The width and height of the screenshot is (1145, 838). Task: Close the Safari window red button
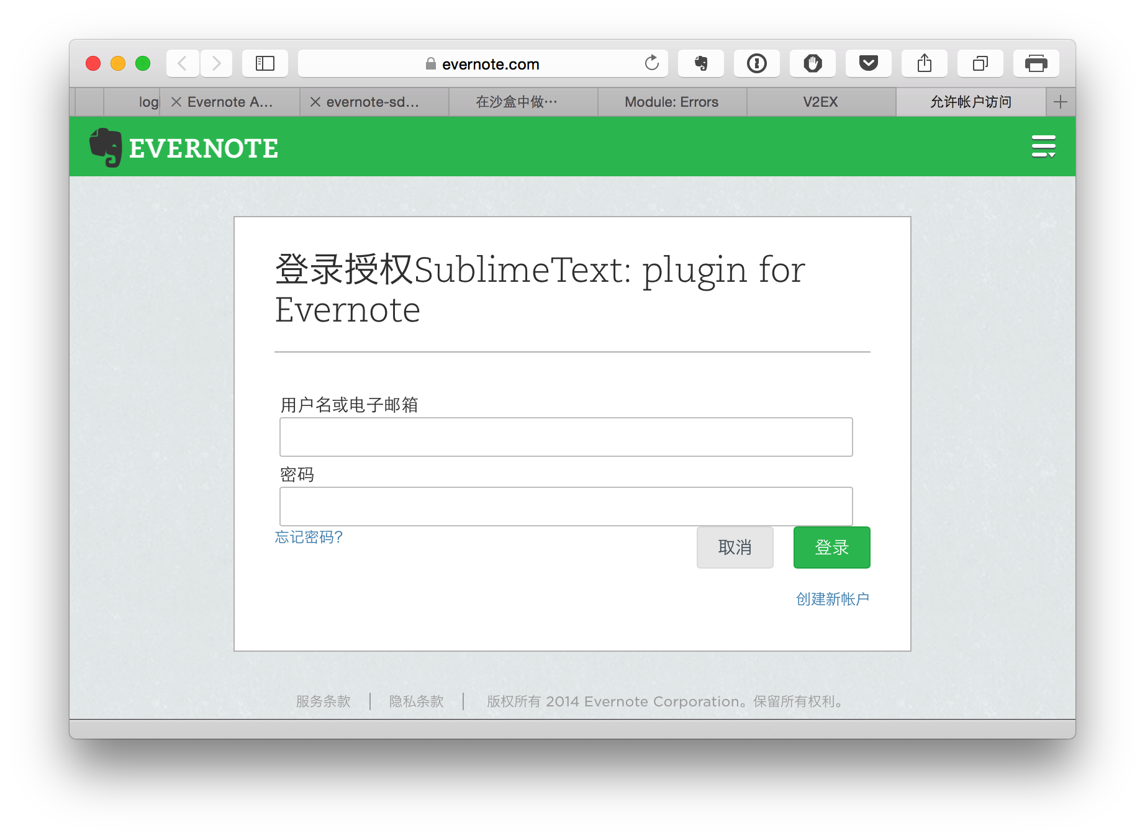pyautogui.click(x=93, y=63)
